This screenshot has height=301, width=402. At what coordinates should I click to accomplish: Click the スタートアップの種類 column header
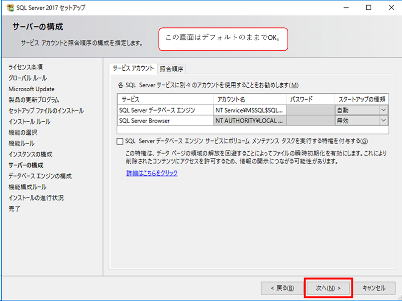pyautogui.click(x=362, y=99)
